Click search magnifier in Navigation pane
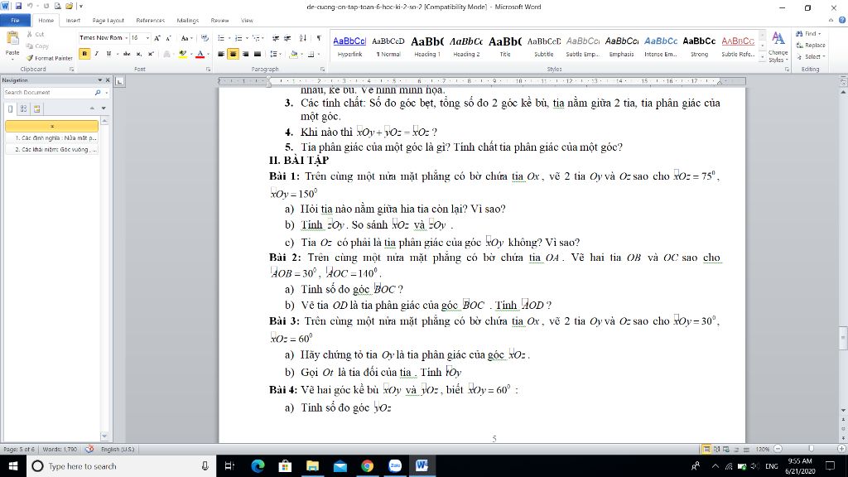The height and width of the screenshot is (477, 848). click(98, 93)
